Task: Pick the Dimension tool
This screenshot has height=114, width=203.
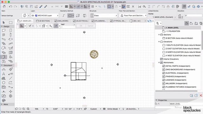Action: (3, 70)
